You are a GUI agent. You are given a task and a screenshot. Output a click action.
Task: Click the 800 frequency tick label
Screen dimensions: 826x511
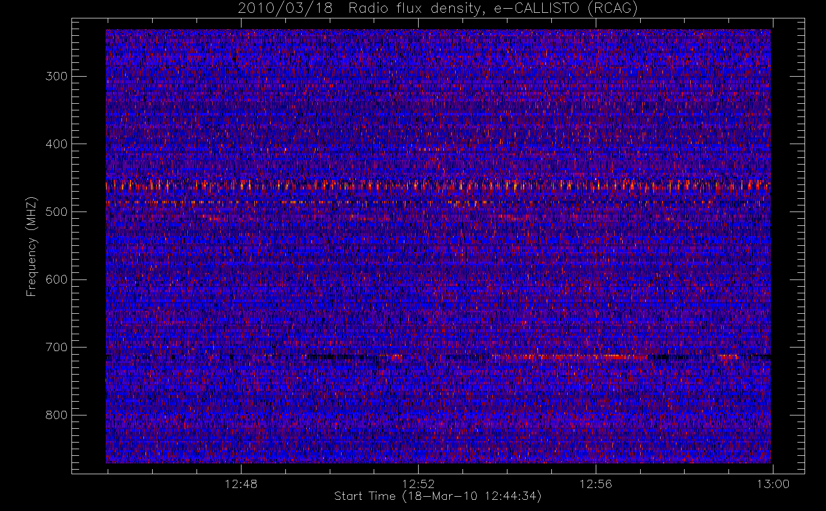tap(57, 415)
